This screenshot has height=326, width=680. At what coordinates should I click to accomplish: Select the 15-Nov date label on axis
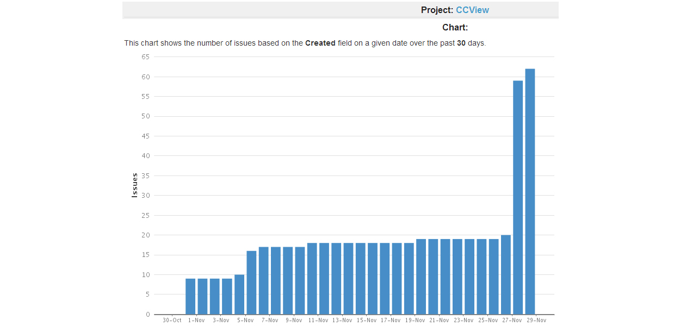point(366,321)
